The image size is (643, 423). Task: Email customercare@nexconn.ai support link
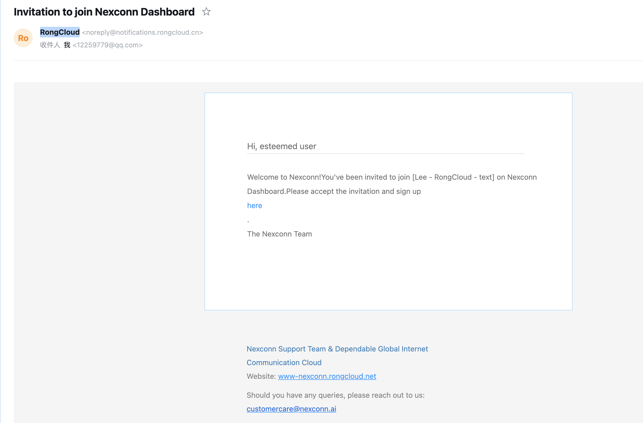tap(291, 409)
